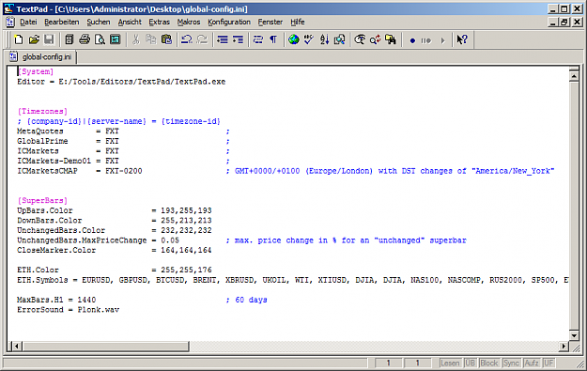Open the Fenster menu
587x371 pixels.
coord(270,23)
